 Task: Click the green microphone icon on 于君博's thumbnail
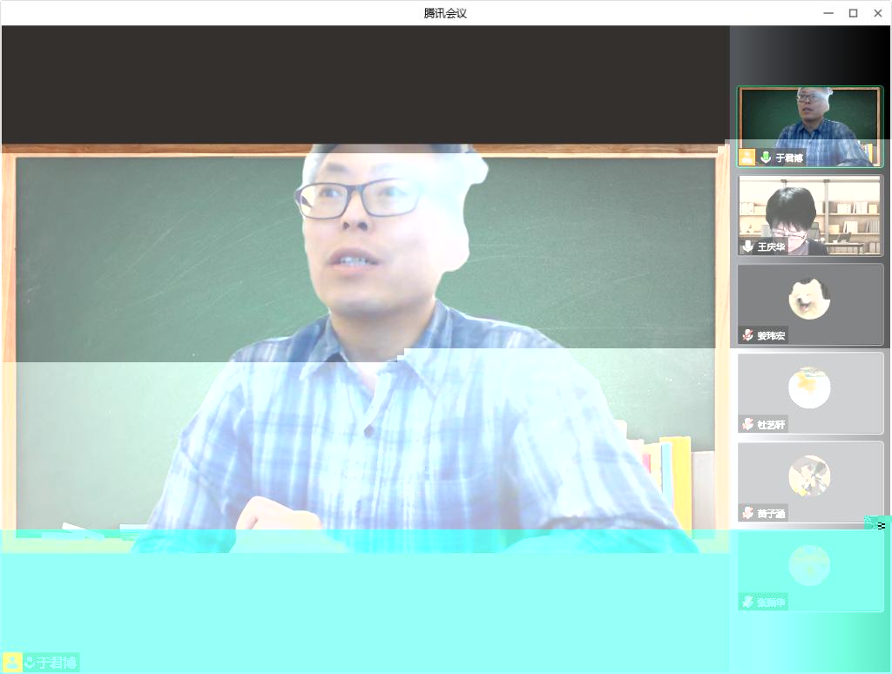[x=766, y=157]
